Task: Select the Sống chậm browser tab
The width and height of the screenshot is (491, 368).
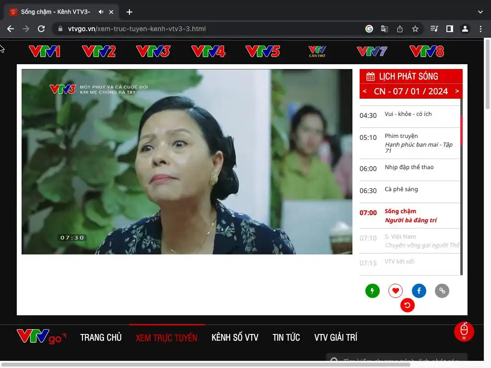Action: coord(61,12)
